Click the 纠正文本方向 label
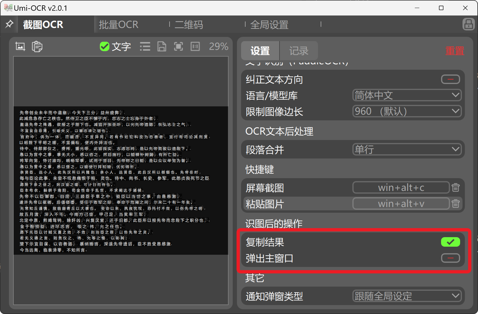 274,80
